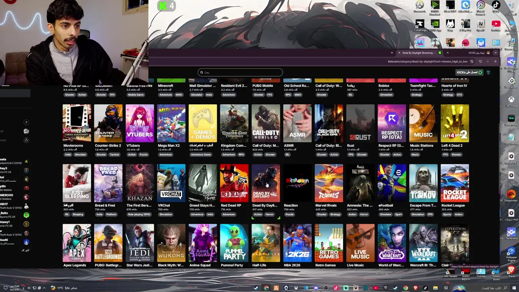Screen dimensions: 519x292
Task: Open the site settings icon in address bar
Action: (x=472, y=62)
